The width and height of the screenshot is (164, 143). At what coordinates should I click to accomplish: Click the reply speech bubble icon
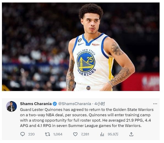pyautogui.click(x=23, y=134)
